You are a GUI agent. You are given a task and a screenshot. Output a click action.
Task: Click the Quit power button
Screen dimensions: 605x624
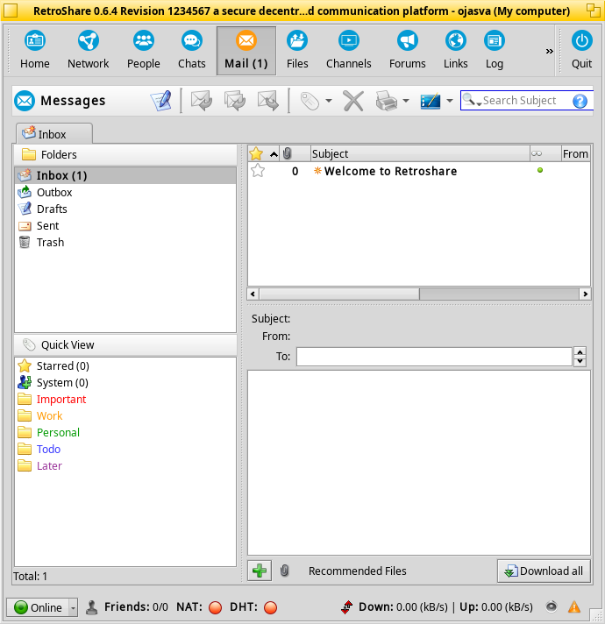581,51
